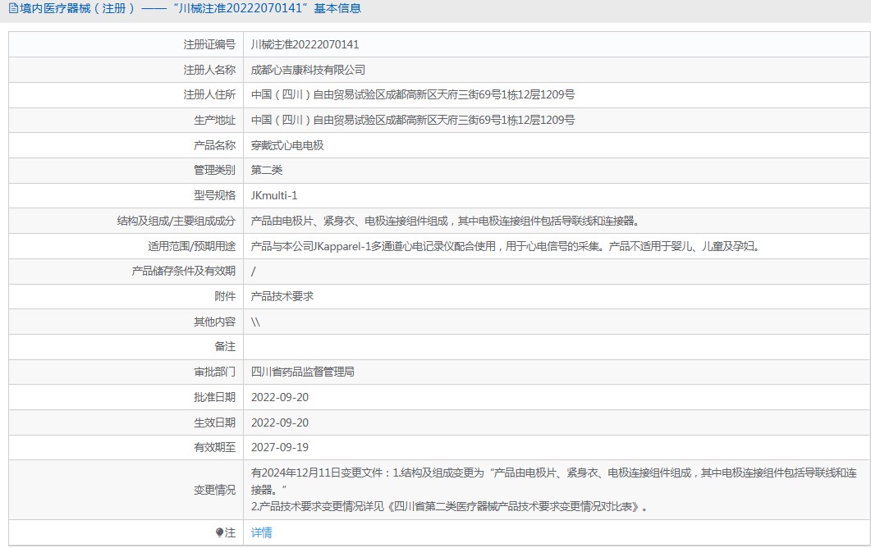
Task: Click the 结构及组成/主要组成成分 row label
Action: coord(176,221)
